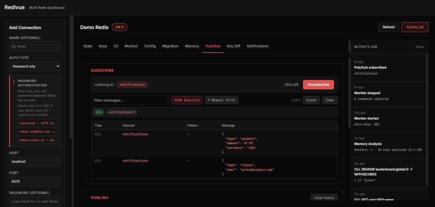Click the Port input field

(x=35, y=182)
